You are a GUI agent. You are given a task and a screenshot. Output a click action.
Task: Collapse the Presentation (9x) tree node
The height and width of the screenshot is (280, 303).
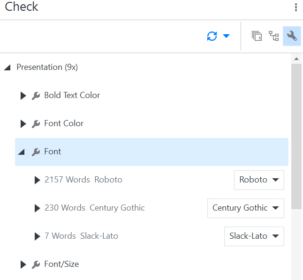coord(8,68)
